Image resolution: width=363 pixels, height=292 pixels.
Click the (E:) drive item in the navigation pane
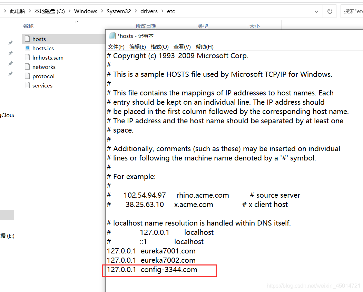click(7, 236)
